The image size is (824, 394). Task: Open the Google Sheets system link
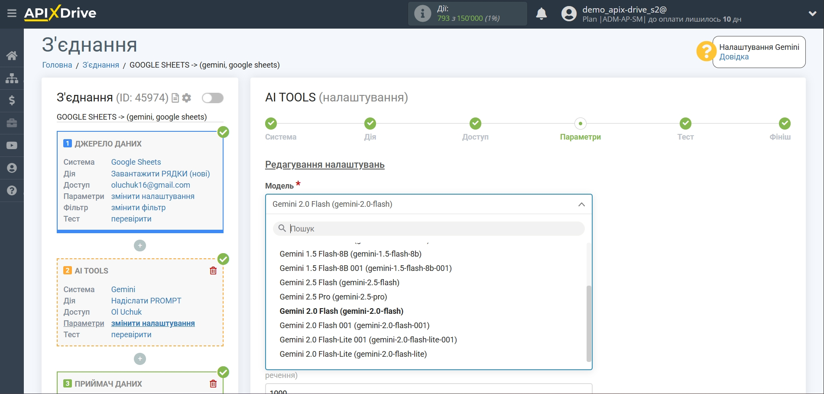pyautogui.click(x=136, y=162)
